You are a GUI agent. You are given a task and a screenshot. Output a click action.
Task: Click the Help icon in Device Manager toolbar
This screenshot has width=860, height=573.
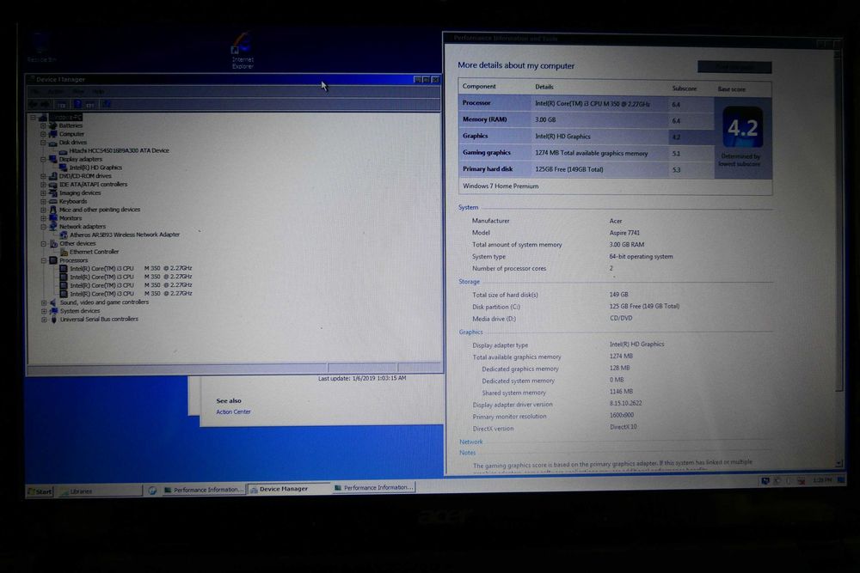click(77, 104)
